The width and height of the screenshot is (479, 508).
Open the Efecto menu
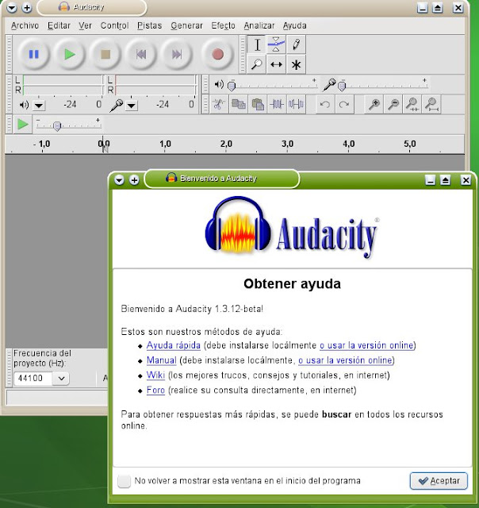(224, 25)
